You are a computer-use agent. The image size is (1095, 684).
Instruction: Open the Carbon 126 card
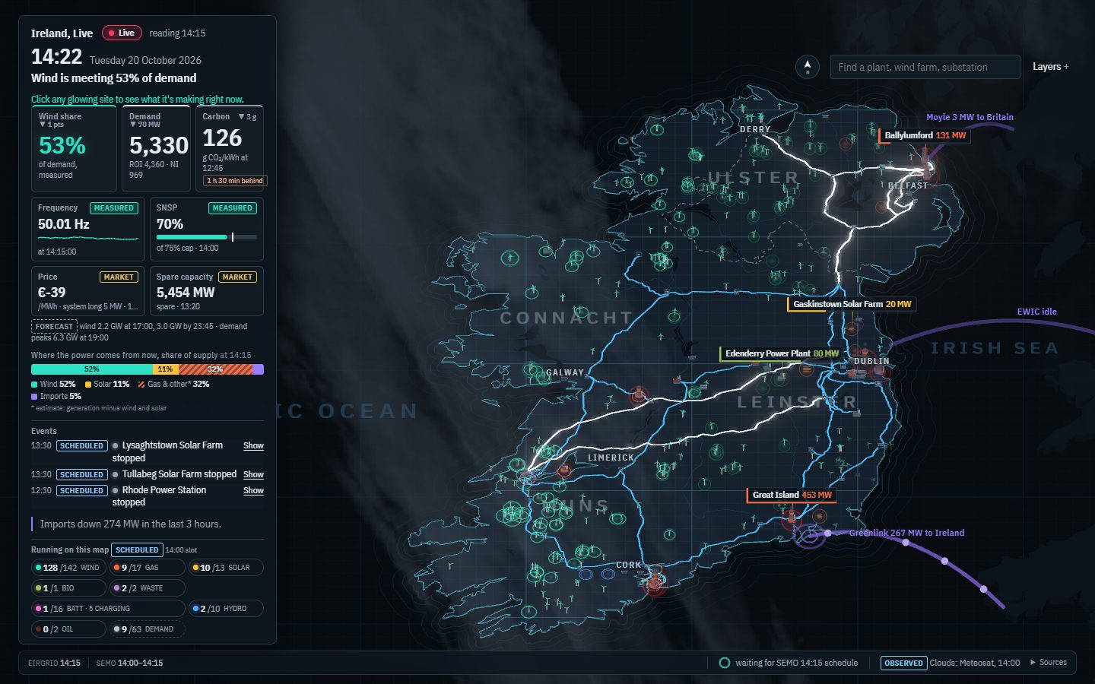(x=230, y=149)
